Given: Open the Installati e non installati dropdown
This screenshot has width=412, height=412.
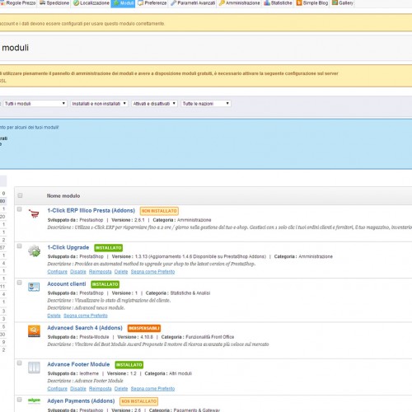Looking at the screenshot, I should (x=99, y=104).
